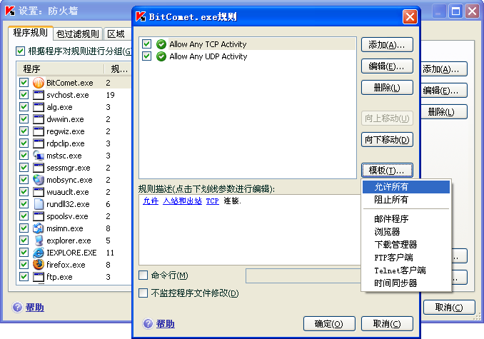Viewport: 484px width, 339px height.
Task: Click the sessmgr.exe program icon
Action: [39, 168]
